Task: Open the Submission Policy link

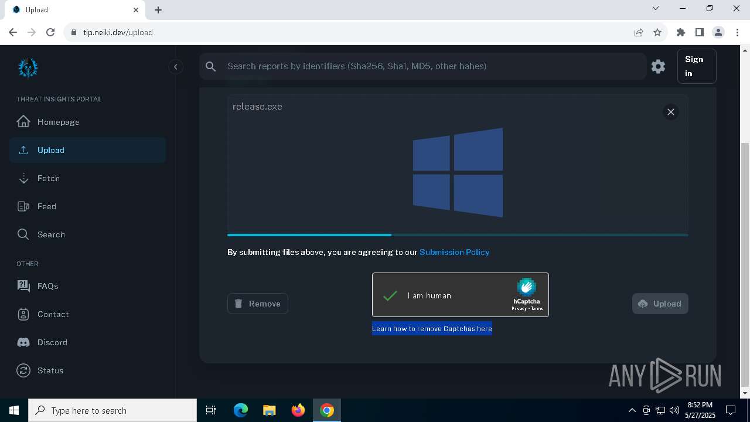Action: click(x=454, y=252)
